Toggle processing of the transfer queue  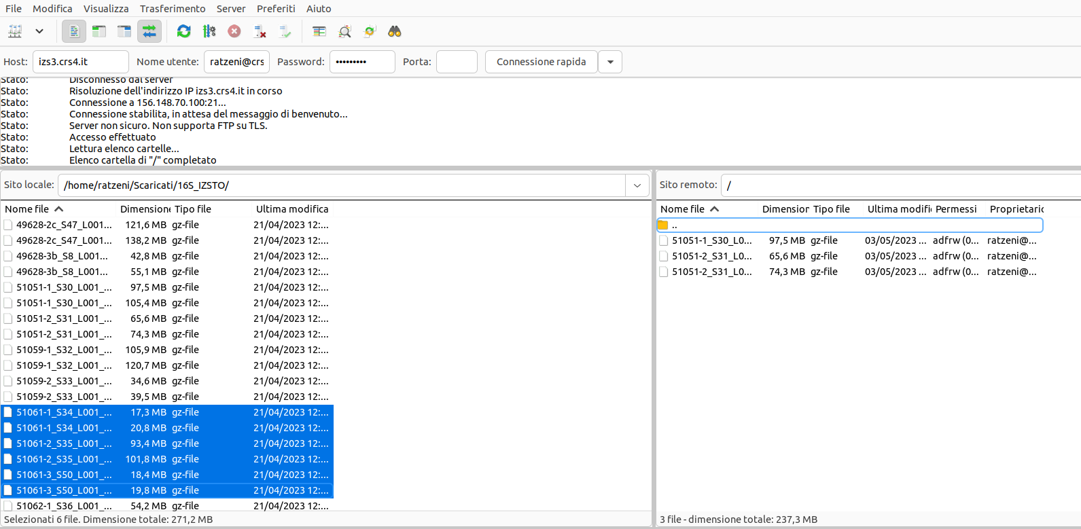pyautogui.click(x=209, y=31)
